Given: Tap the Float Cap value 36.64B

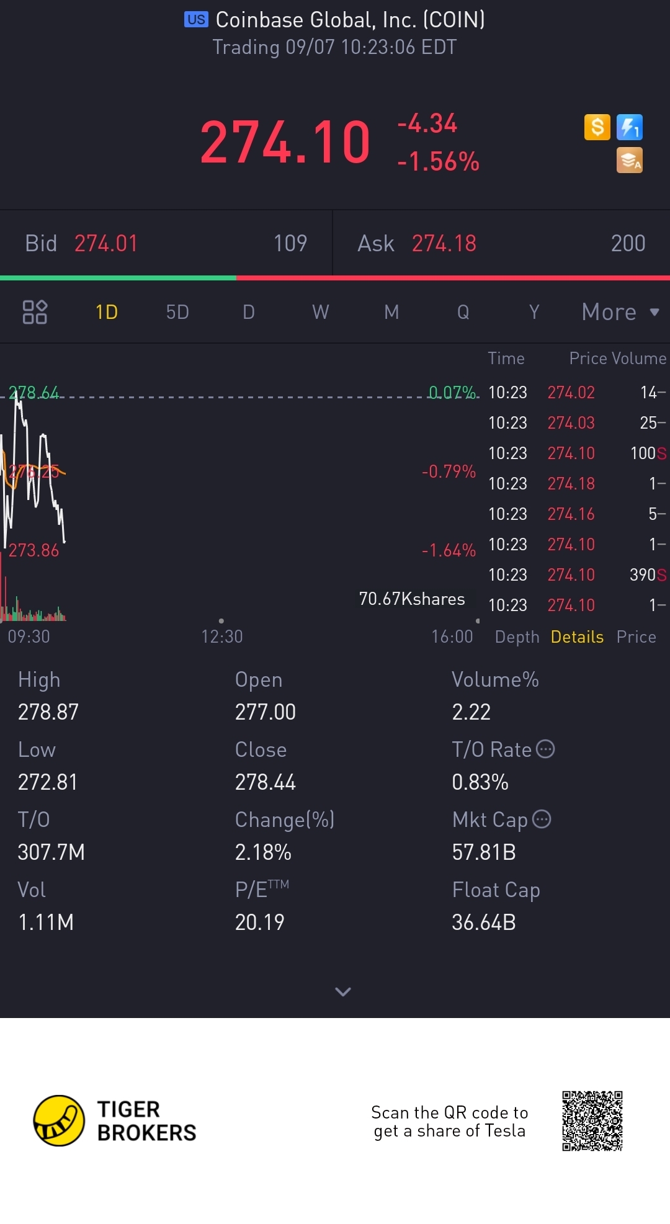Looking at the screenshot, I should 484,922.
